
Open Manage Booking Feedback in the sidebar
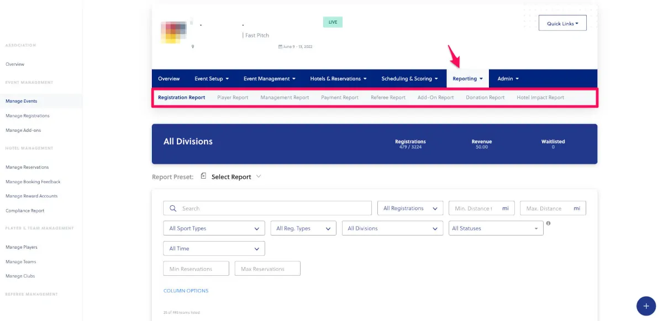pyautogui.click(x=33, y=181)
